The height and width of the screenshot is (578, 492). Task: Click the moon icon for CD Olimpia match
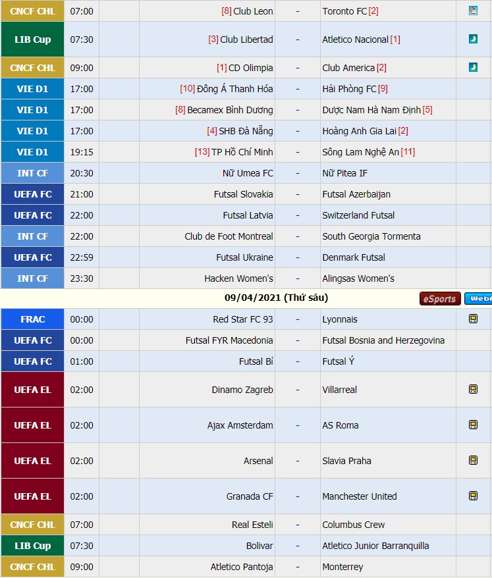click(x=473, y=67)
